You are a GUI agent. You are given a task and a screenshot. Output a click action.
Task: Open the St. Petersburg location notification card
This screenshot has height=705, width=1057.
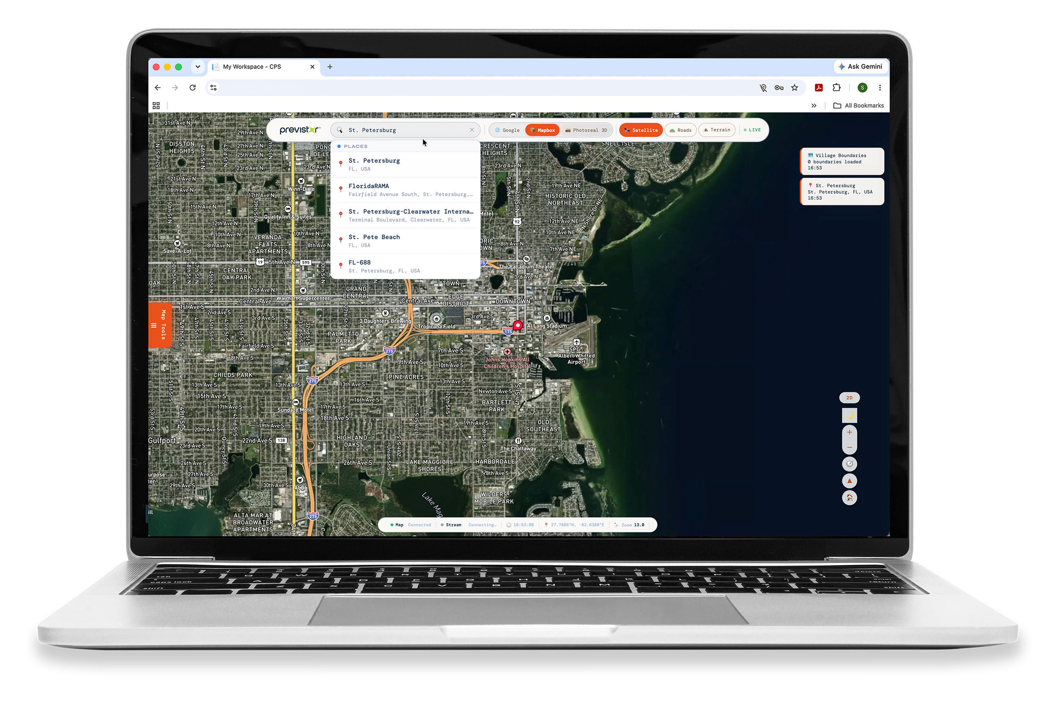[842, 192]
